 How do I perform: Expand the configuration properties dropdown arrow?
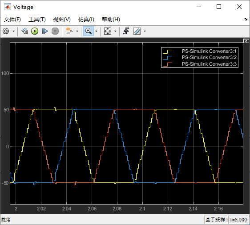click(13, 31)
